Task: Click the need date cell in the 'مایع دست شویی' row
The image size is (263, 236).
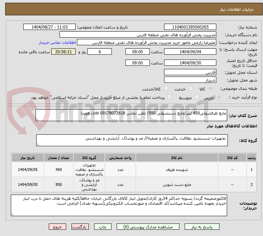Action: [28, 184]
